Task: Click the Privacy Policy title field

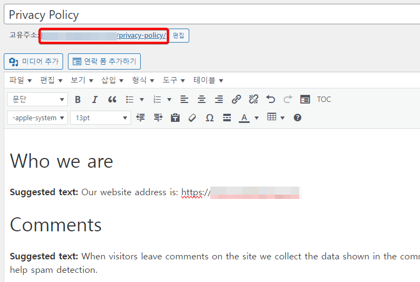Action: [211, 15]
